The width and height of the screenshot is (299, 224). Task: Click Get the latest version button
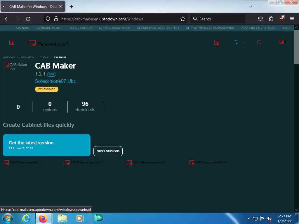click(47, 145)
